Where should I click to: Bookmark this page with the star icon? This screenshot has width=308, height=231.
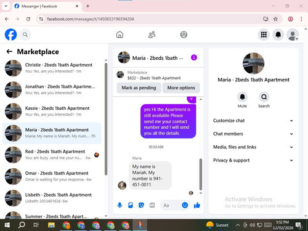(x=275, y=19)
